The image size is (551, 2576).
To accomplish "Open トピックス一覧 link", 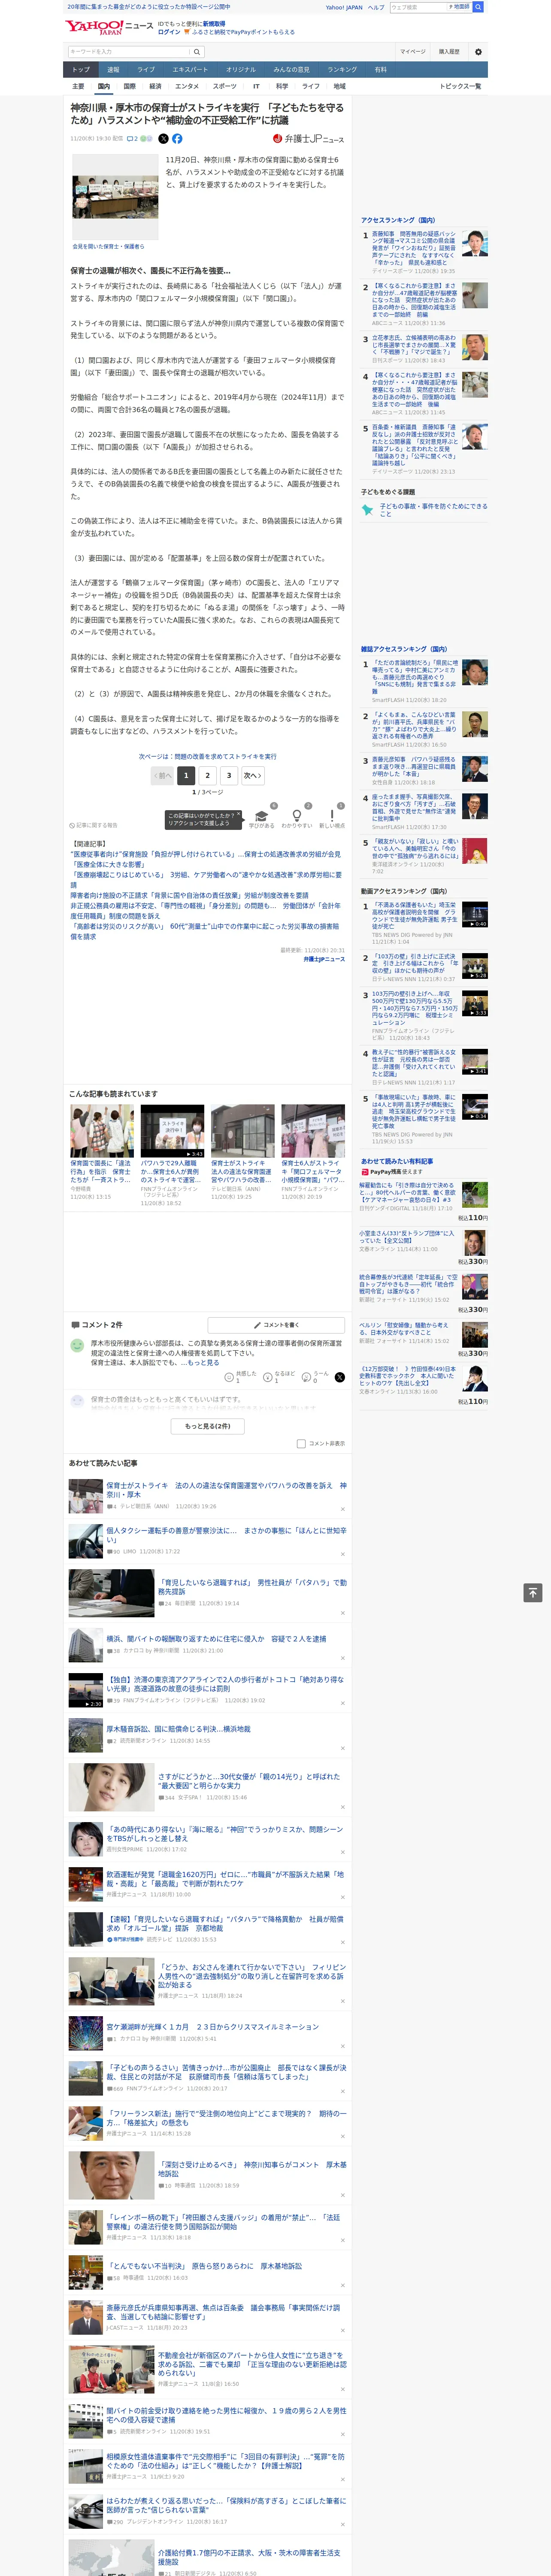I will 460,86.
